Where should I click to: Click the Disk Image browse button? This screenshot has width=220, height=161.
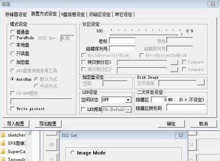point(201,82)
